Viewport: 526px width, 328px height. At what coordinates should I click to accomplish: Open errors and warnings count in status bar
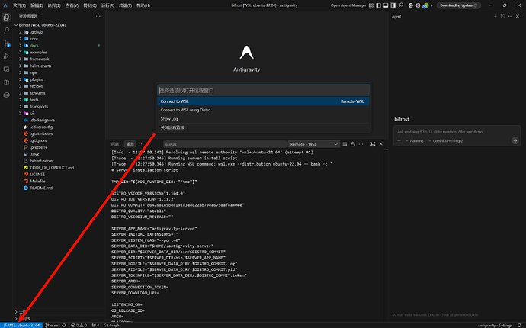tap(79, 325)
